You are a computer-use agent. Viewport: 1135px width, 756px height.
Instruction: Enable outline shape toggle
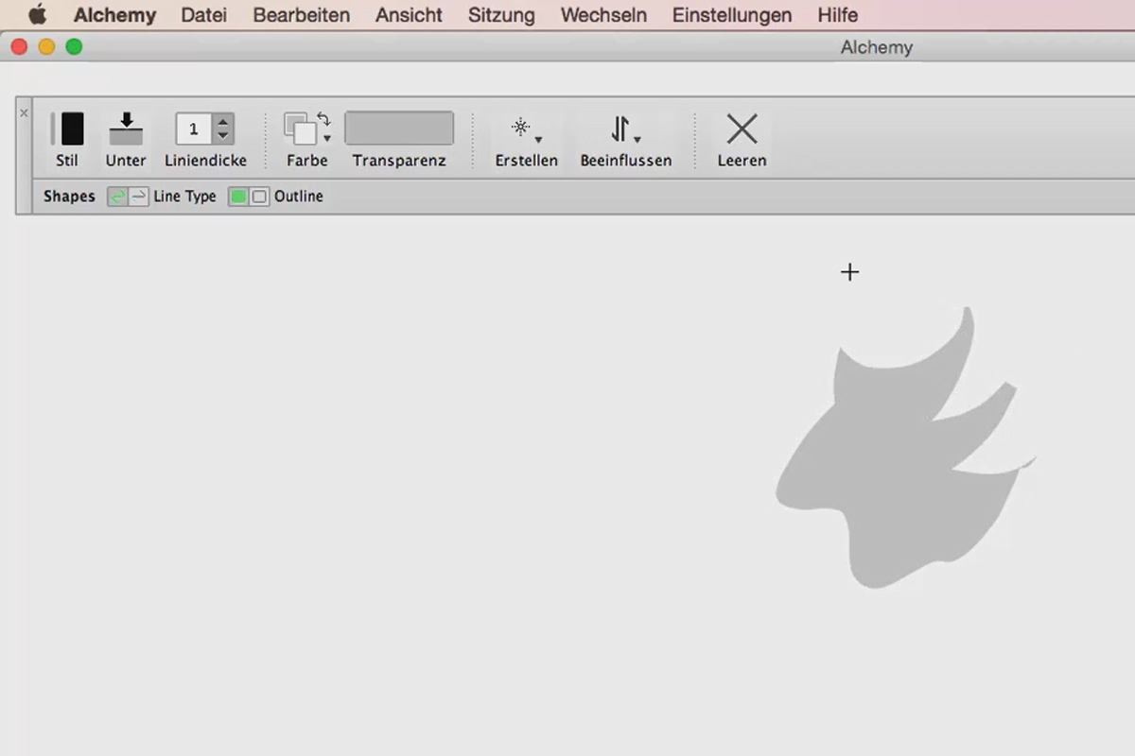[x=259, y=197]
